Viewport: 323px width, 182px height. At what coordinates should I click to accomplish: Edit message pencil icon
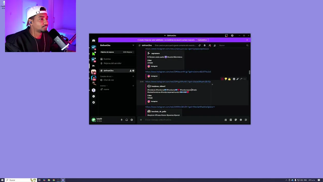[237, 79]
